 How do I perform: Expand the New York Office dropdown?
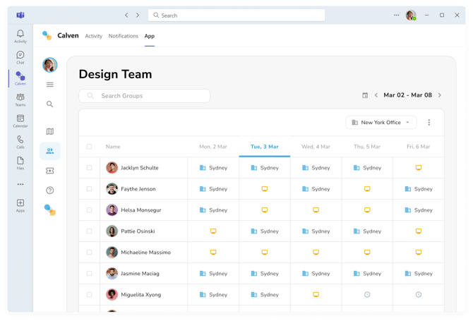click(x=381, y=123)
